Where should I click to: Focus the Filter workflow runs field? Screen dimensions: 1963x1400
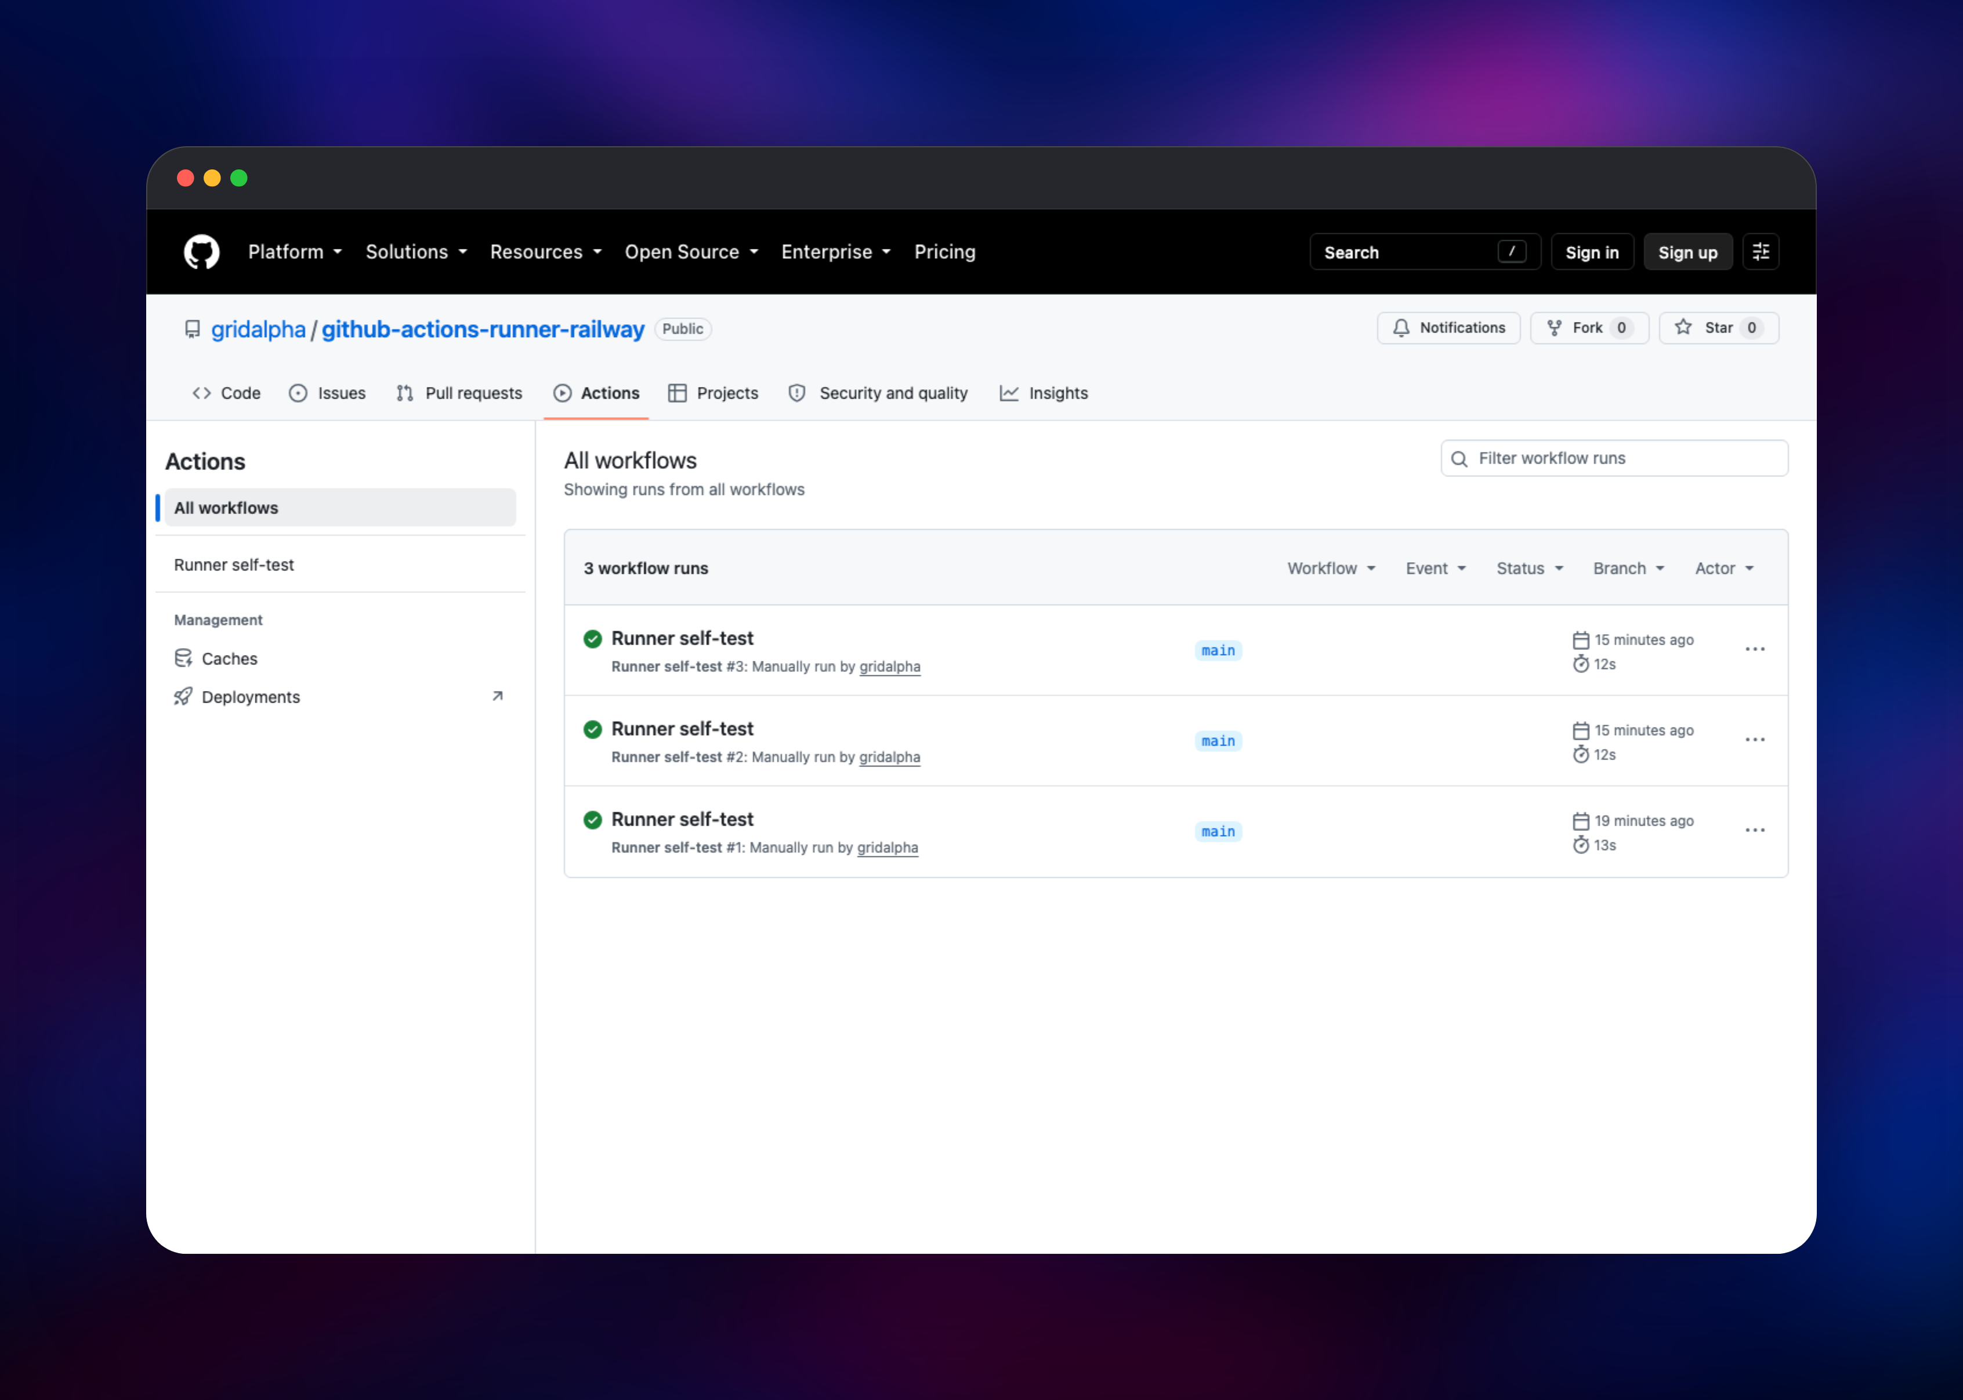1614,458
